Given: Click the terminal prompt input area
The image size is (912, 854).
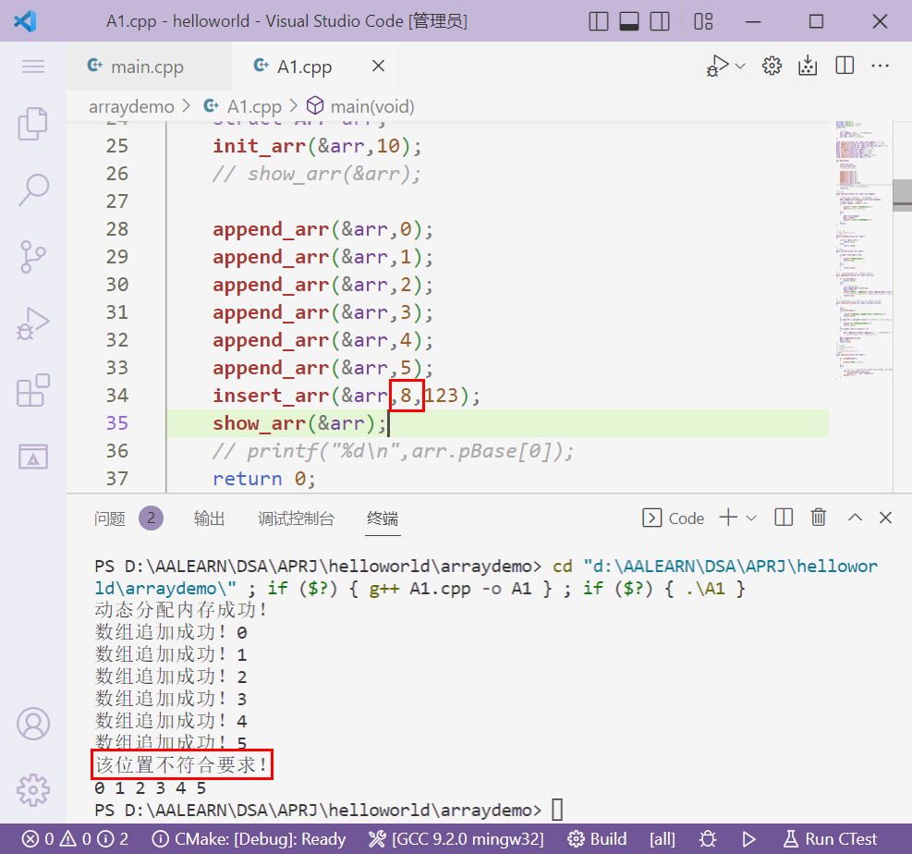Looking at the screenshot, I should (x=557, y=810).
